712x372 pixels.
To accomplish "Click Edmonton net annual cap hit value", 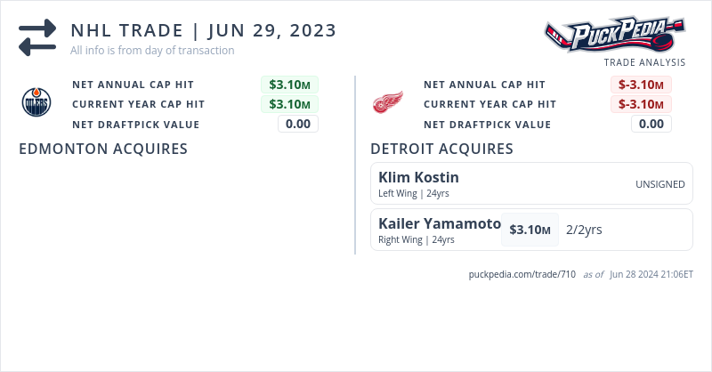I will (289, 85).
